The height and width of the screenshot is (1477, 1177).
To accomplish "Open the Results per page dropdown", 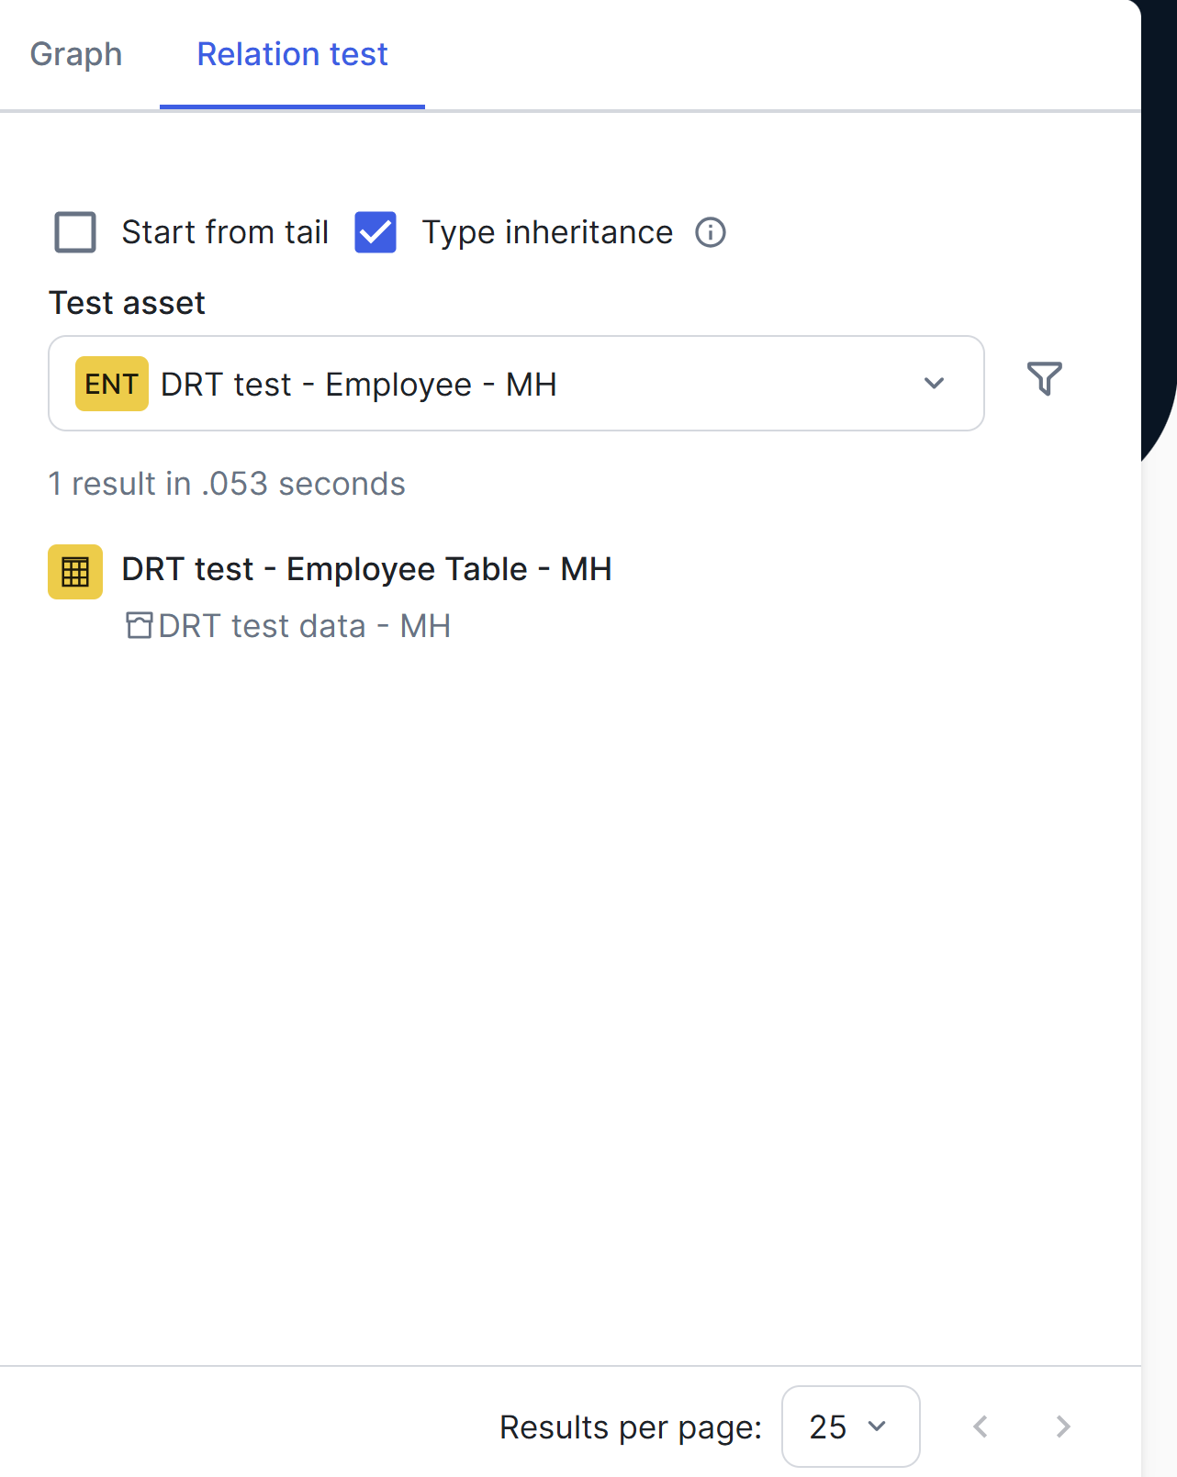I will (x=850, y=1427).
